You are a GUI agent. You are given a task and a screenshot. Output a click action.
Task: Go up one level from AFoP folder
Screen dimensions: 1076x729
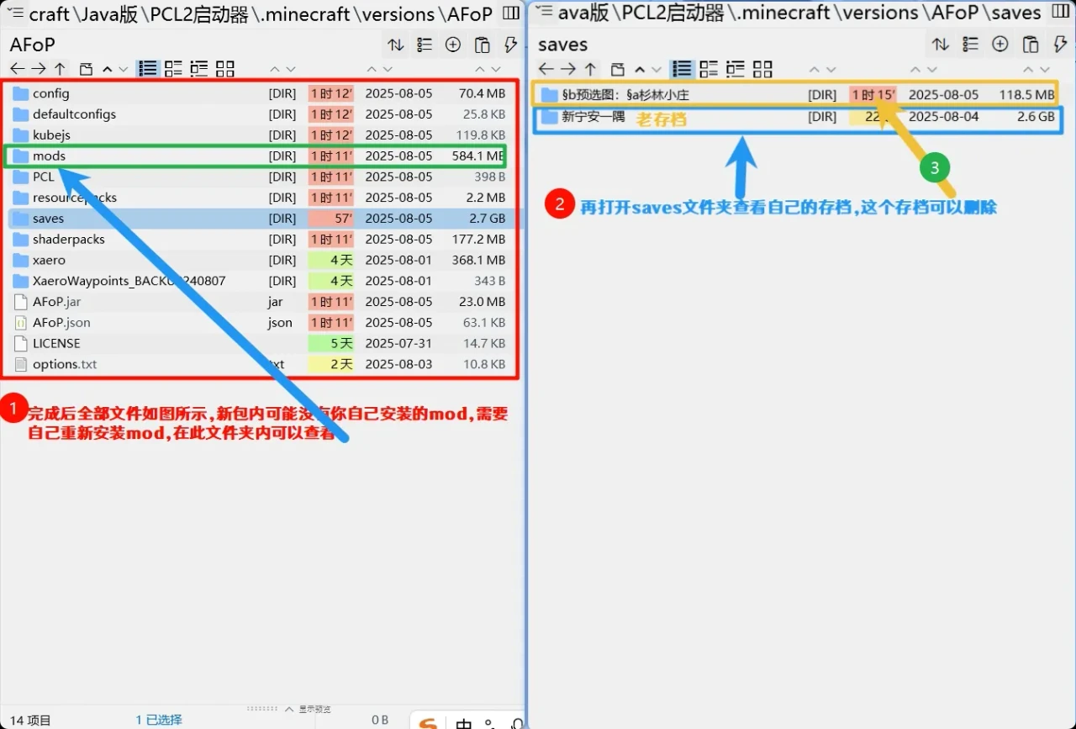click(60, 69)
